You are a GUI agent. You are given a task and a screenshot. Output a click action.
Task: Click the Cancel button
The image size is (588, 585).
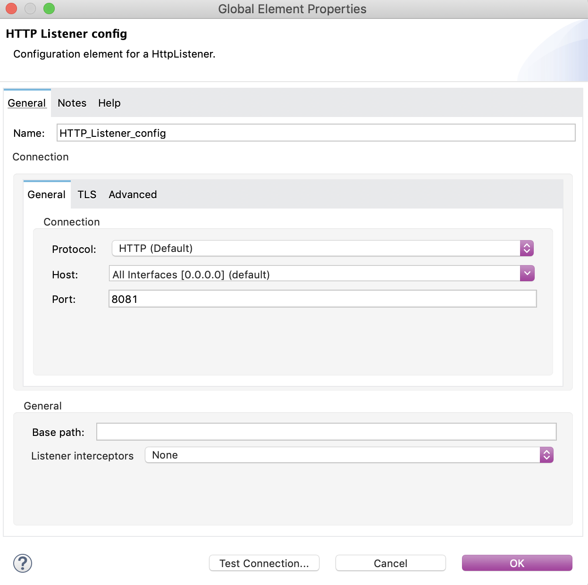[x=390, y=563]
